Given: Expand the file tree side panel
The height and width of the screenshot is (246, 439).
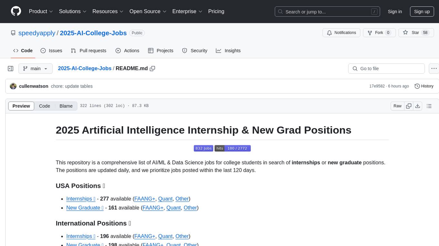Looking at the screenshot, I should tap(11, 69).
